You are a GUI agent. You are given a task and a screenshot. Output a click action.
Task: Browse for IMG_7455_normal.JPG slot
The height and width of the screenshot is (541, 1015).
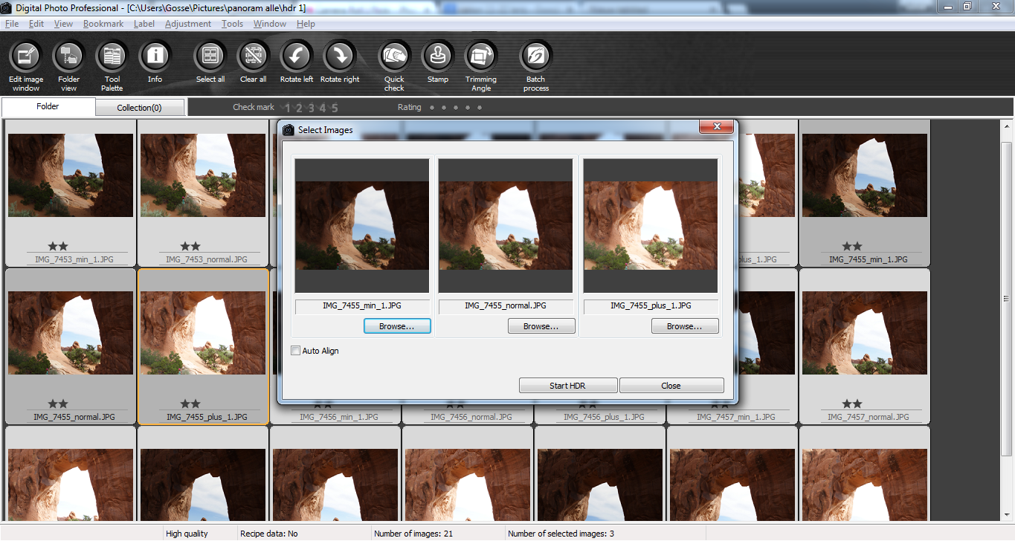tap(541, 326)
